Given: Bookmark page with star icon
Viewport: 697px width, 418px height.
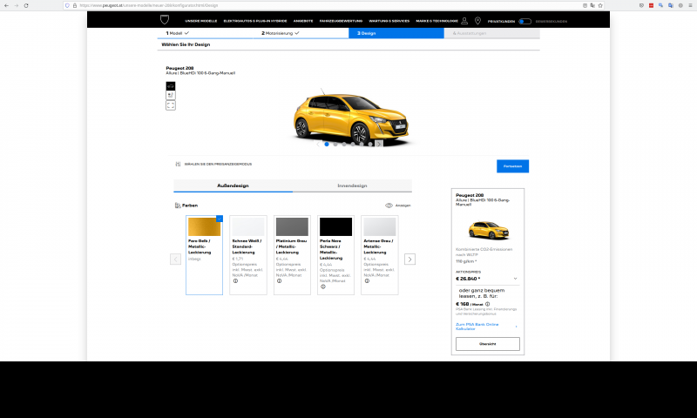Looking at the screenshot, I should (600, 5).
